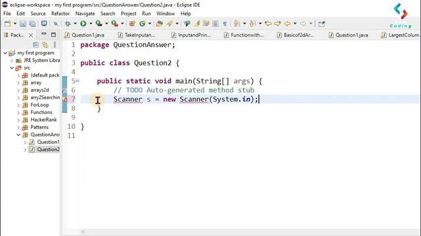Open the Run menu

pyautogui.click(x=146, y=13)
